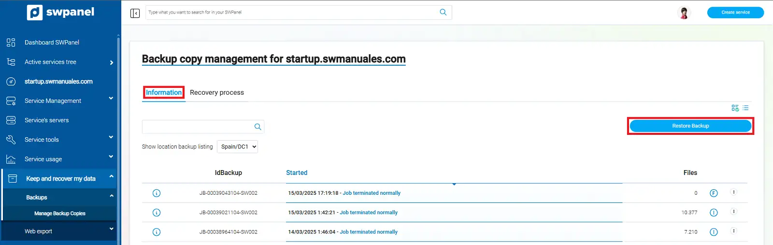
Task: Click info icon for backup JB-00039043104-SW002
Action: [157, 193]
